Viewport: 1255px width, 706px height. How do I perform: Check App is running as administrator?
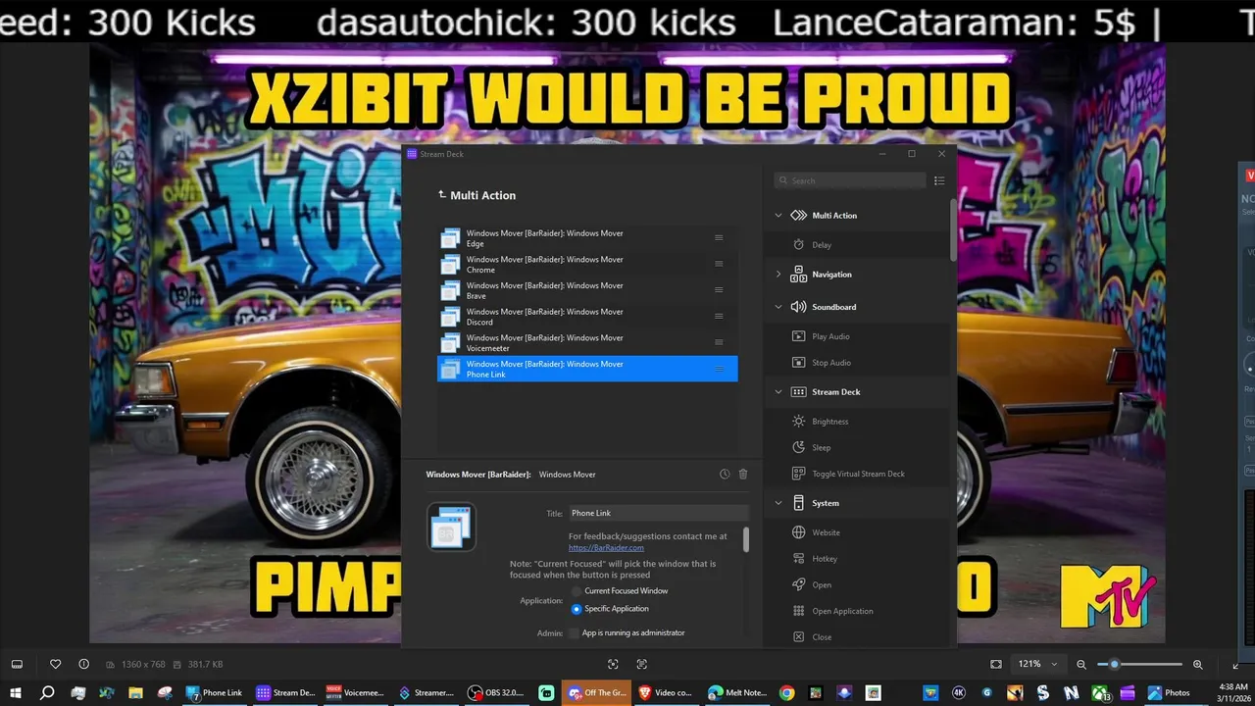coord(575,633)
